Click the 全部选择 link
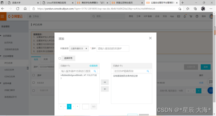 point(94,66)
